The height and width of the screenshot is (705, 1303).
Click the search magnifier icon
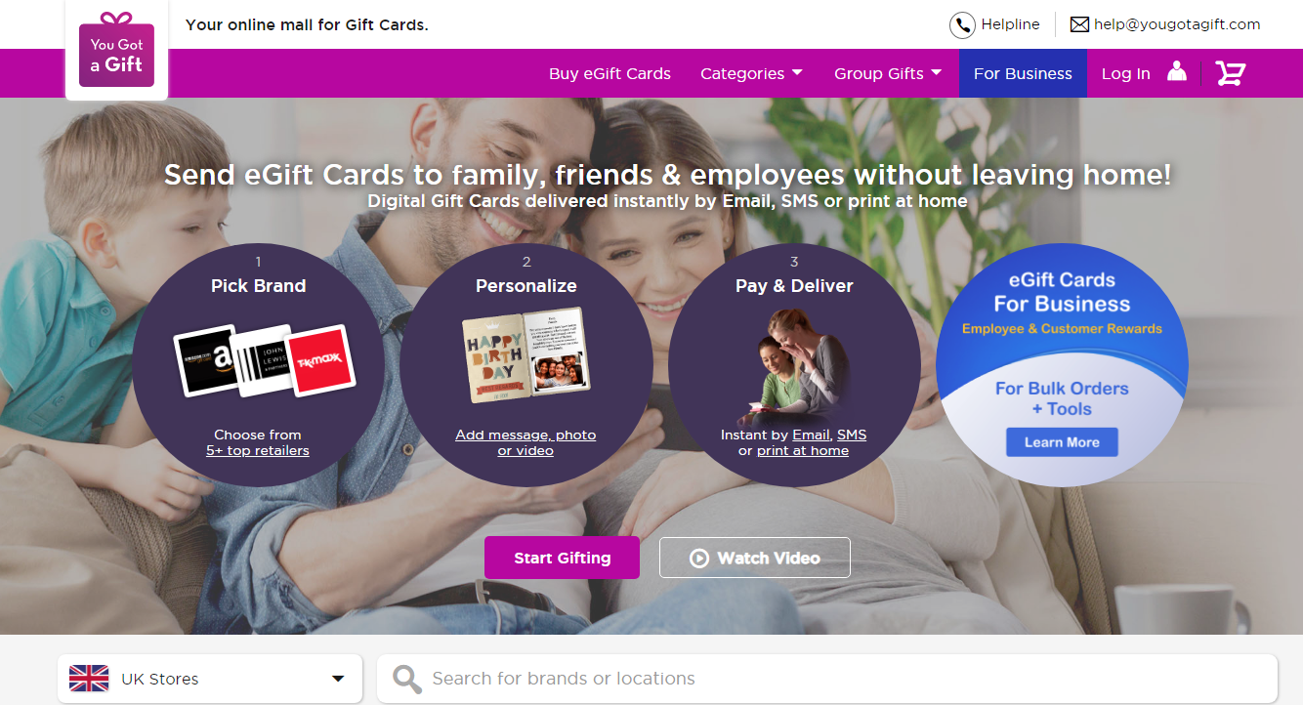(406, 679)
